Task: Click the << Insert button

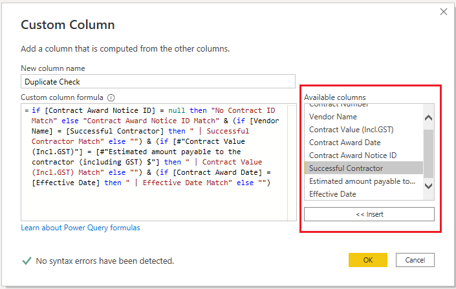Action: [x=369, y=214]
